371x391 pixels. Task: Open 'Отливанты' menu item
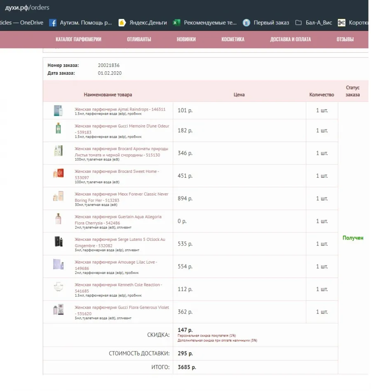pyautogui.click(x=139, y=39)
